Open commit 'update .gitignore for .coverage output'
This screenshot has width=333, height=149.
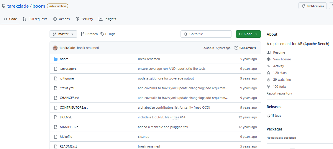tap(166, 78)
